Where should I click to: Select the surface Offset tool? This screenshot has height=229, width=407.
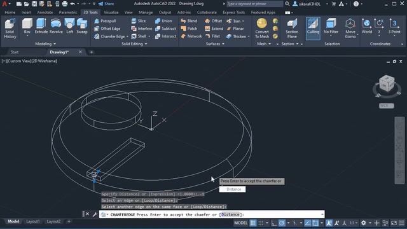pyautogui.click(x=214, y=21)
